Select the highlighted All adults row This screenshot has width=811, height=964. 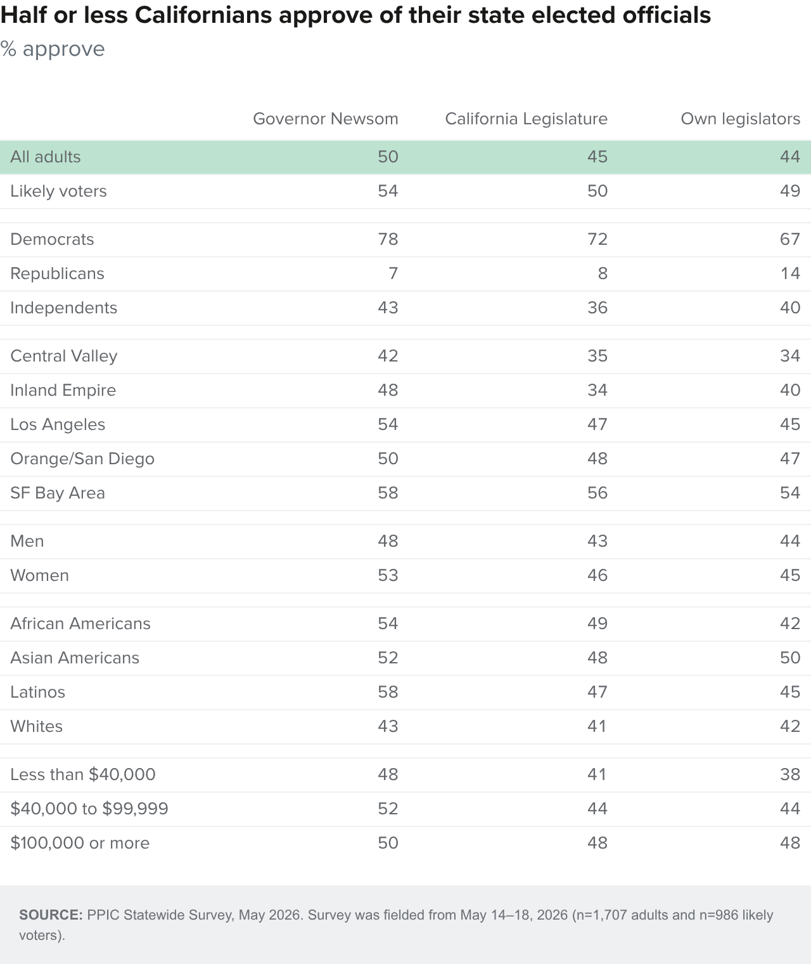pyautogui.click(x=405, y=157)
